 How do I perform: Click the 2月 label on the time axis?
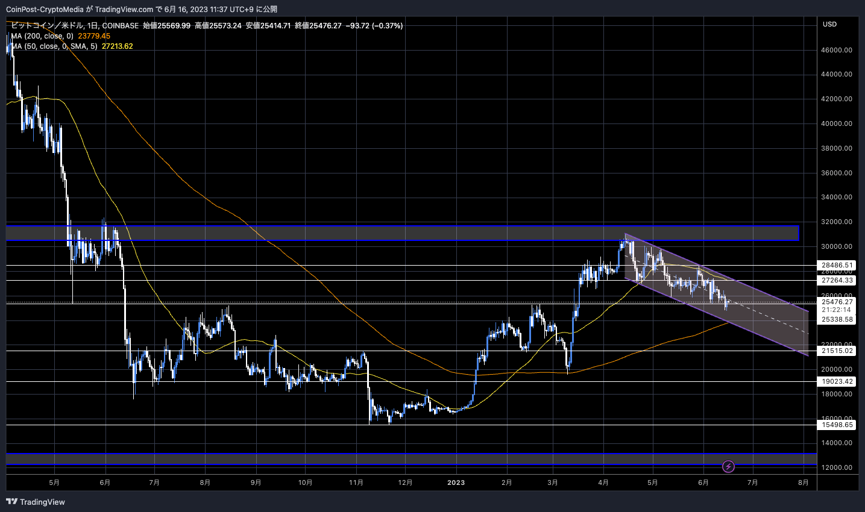point(506,482)
